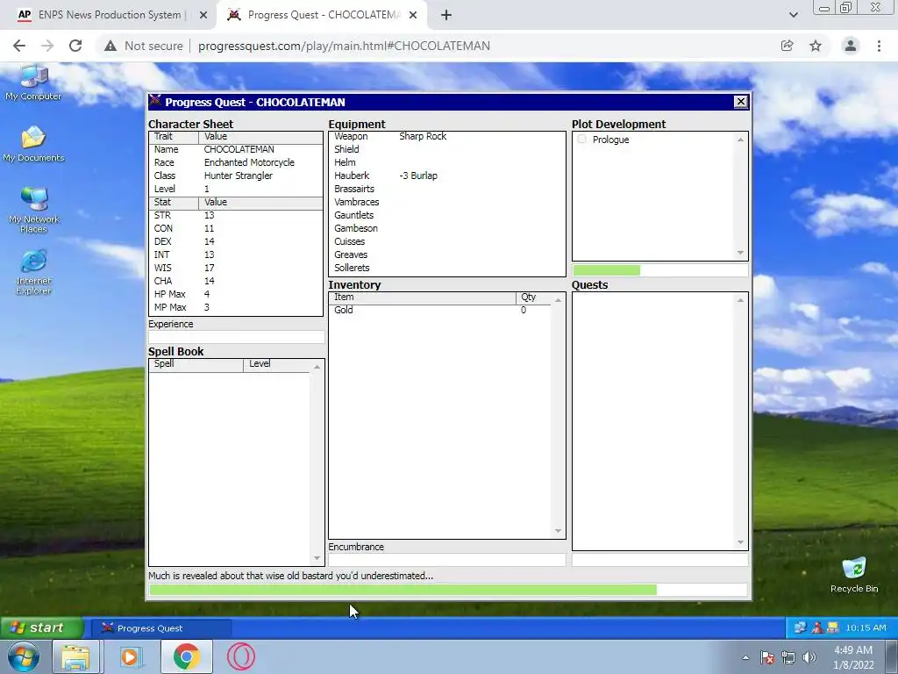Click the main task progress bar
Viewport: 898px width, 674px height.
(x=448, y=589)
